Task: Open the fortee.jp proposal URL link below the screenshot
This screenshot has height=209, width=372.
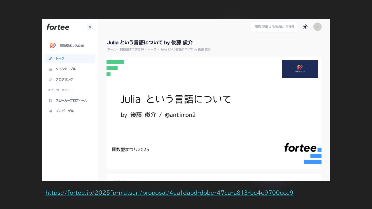Action: (x=169, y=193)
